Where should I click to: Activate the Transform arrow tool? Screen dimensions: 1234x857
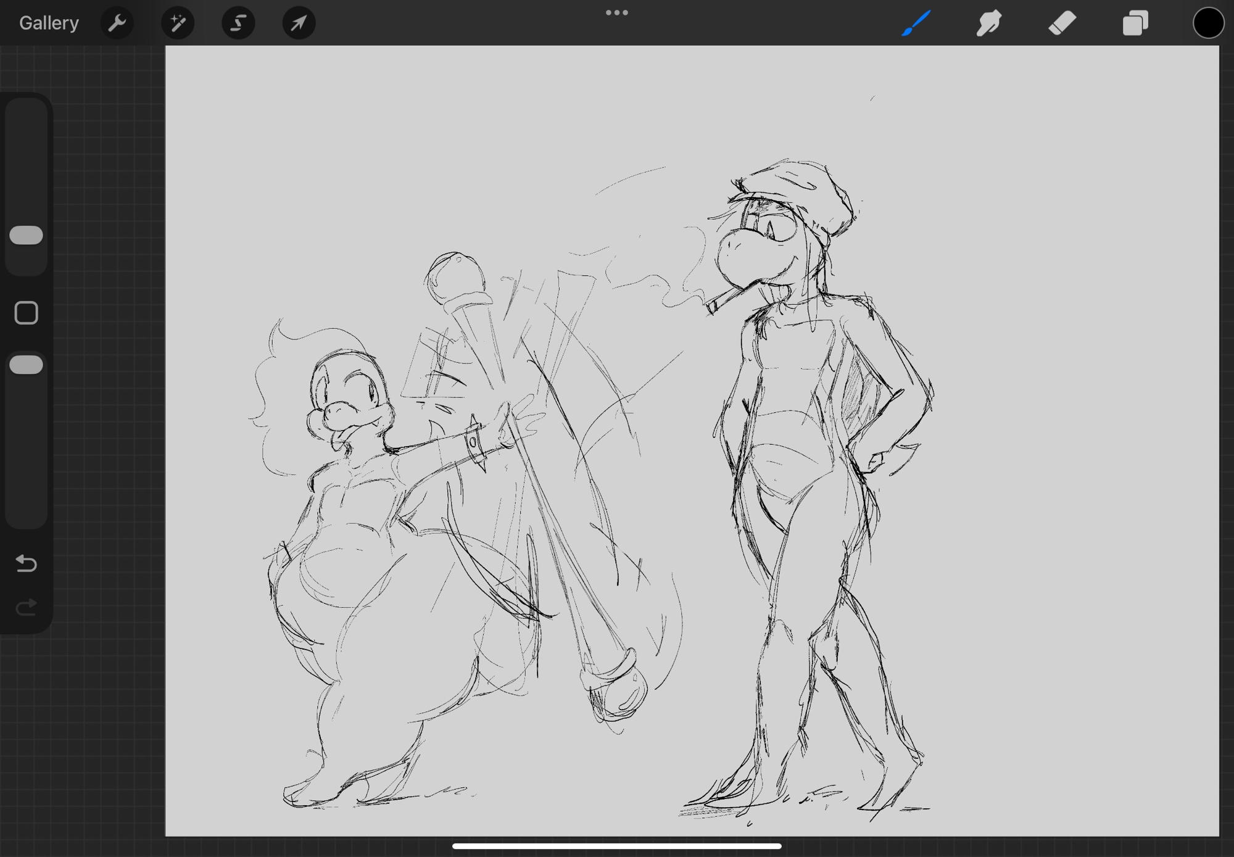pyautogui.click(x=299, y=23)
